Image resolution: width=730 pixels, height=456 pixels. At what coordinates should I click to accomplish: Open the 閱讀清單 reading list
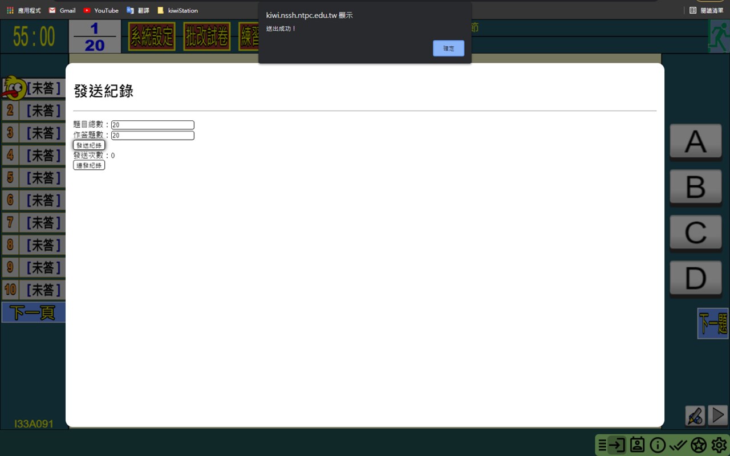[706, 10]
